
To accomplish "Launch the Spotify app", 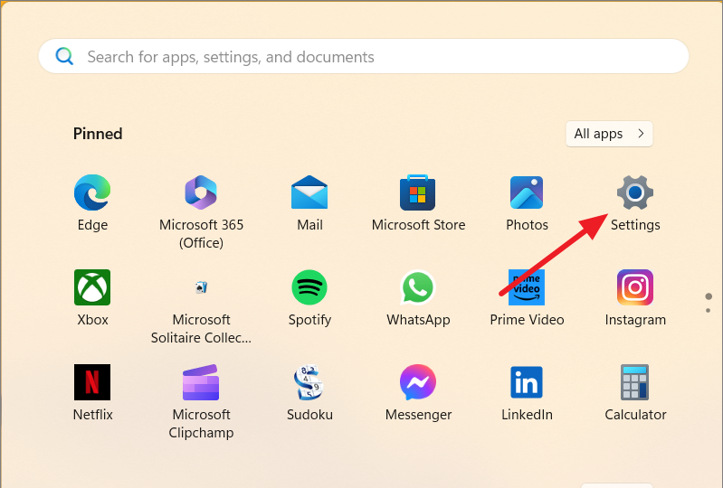I will 309,287.
